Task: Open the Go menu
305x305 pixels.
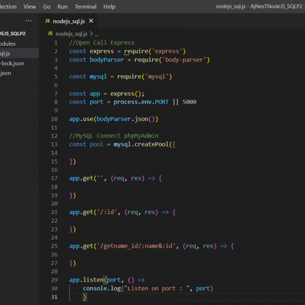Action: pos(47,7)
